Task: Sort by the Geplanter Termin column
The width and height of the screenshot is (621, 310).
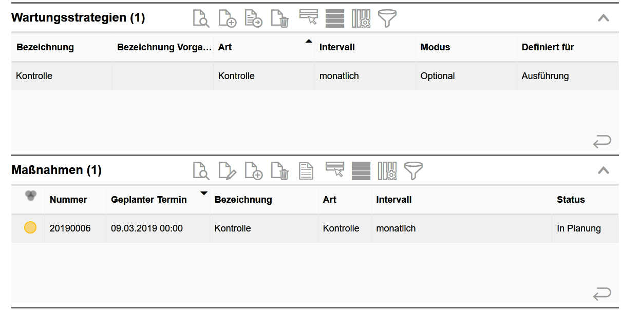Action: [x=149, y=200]
